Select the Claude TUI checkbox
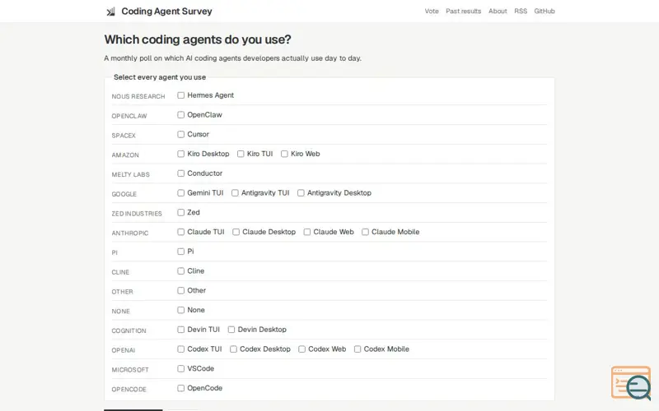Viewport: 659px width, 411px height. click(180, 232)
